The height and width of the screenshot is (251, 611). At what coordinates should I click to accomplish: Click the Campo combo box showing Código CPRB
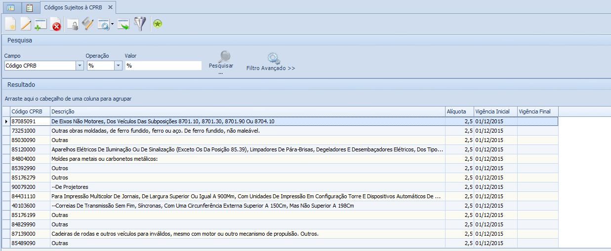coord(44,66)
